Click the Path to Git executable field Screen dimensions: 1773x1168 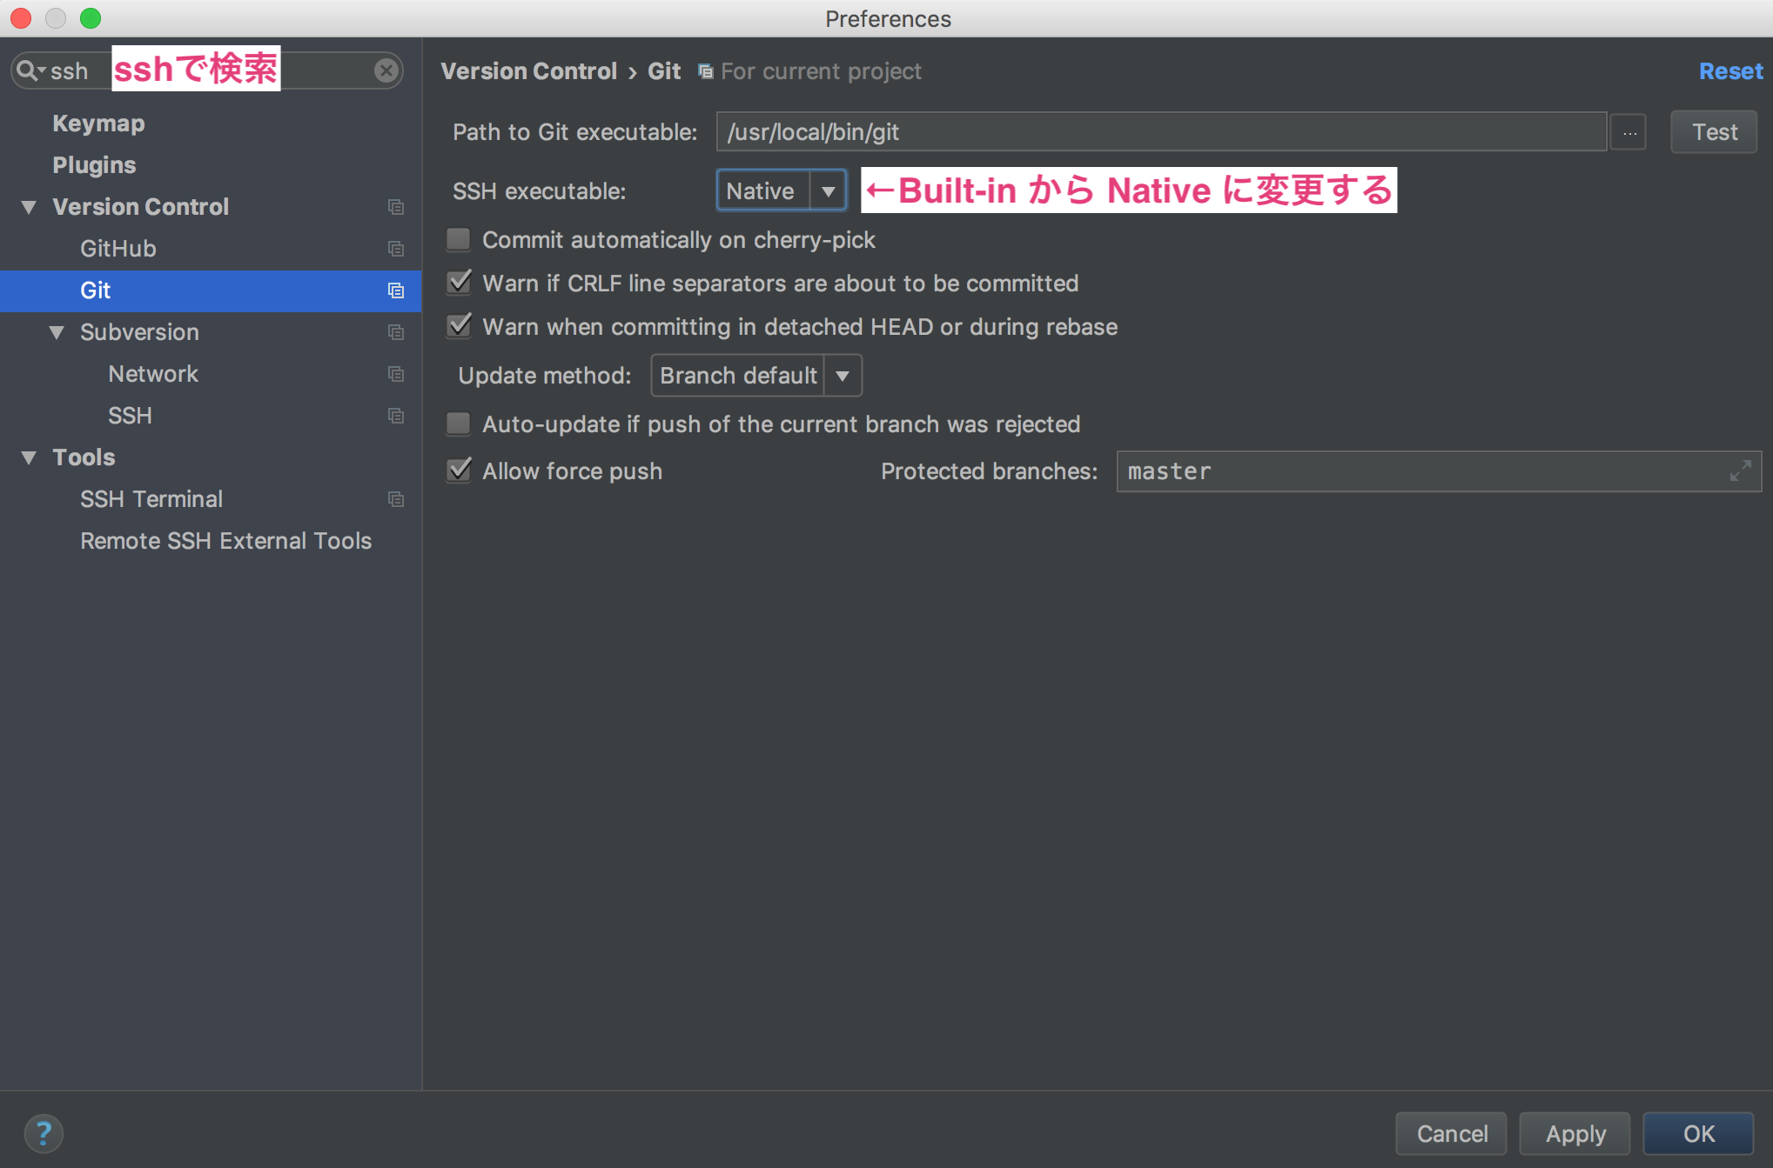click(1160, 132)
